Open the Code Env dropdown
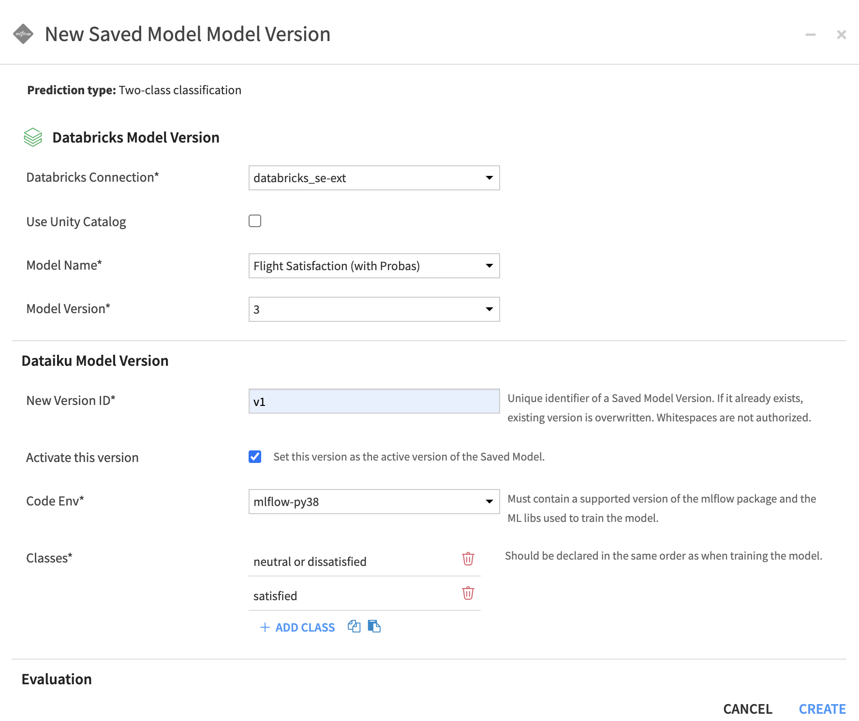Image resolution: width=859 pixels, height=721 pixels. pyautogui.click(x=374, y=502)
